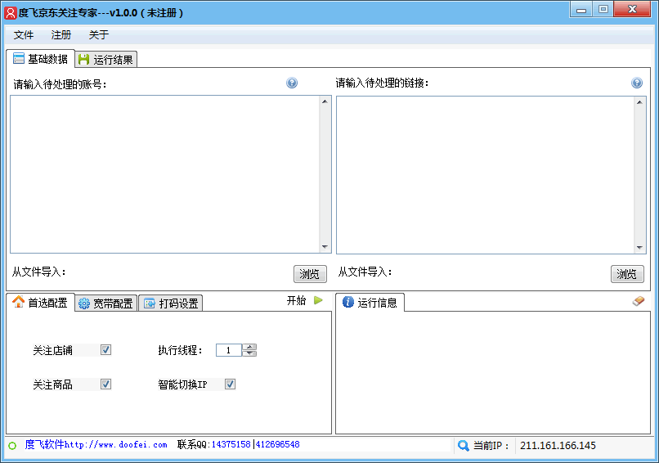Toggle the 关注店铺 checkbox
This screenshot has height=463, width=659.
pos(105,350)
